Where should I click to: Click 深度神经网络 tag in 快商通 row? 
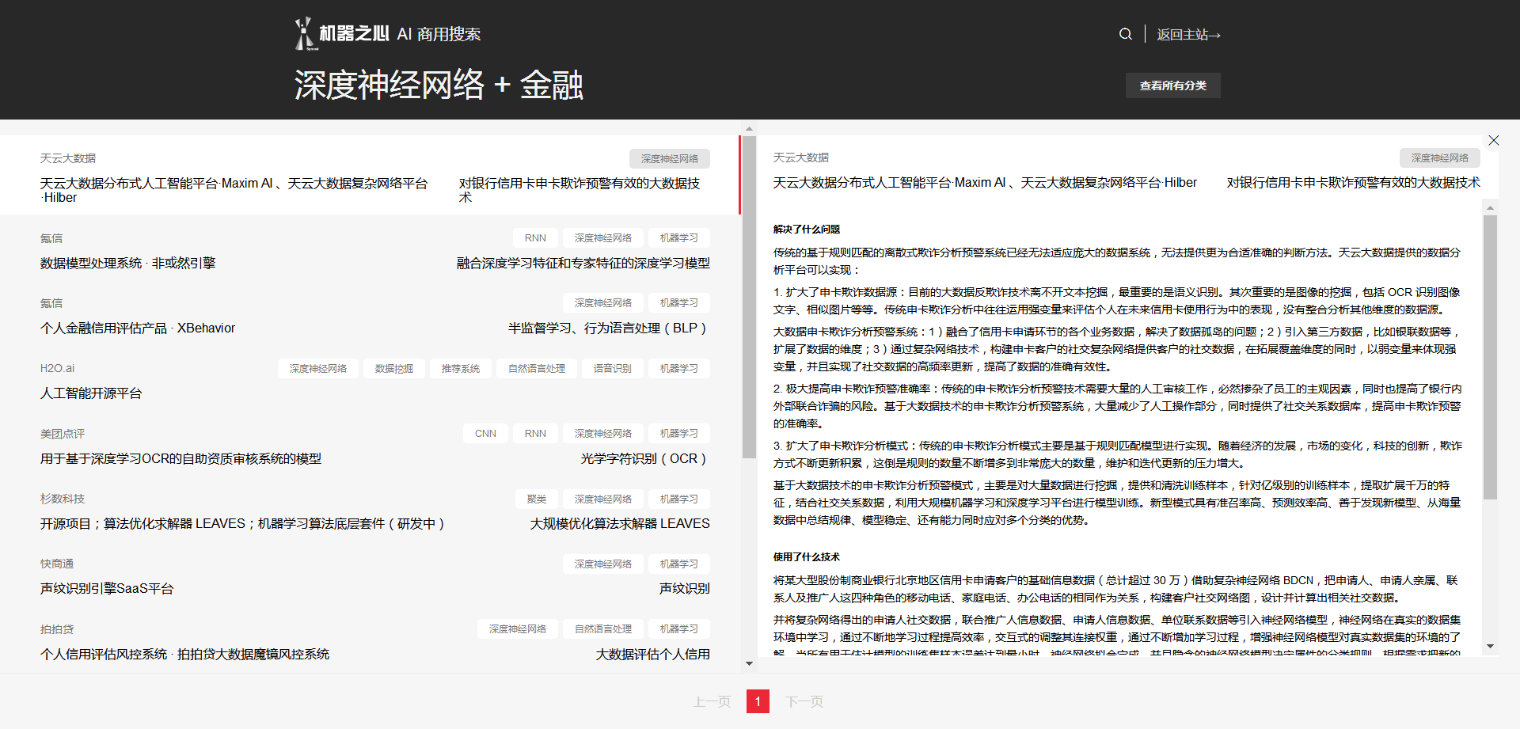click(603, 564)
